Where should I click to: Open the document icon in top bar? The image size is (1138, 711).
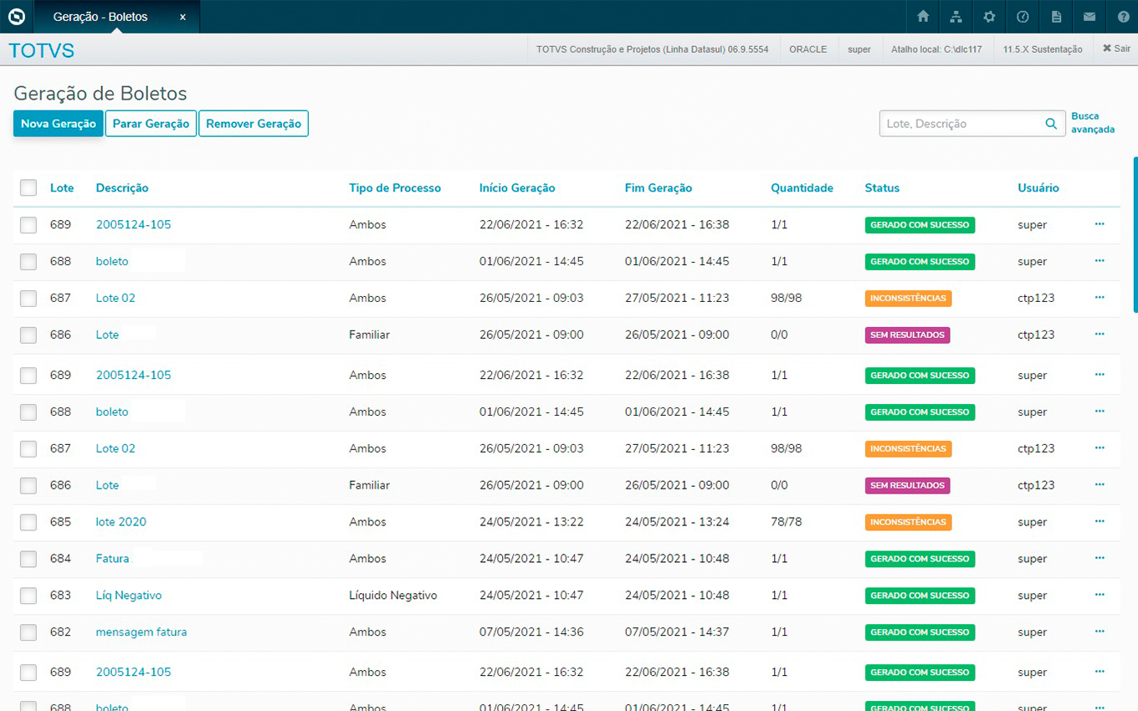pyautogui.click(x=1056, y=17)
